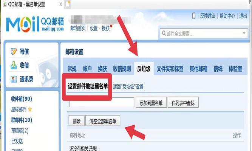Click the inbox download icon beside 收信

click(x=14, y=65)
